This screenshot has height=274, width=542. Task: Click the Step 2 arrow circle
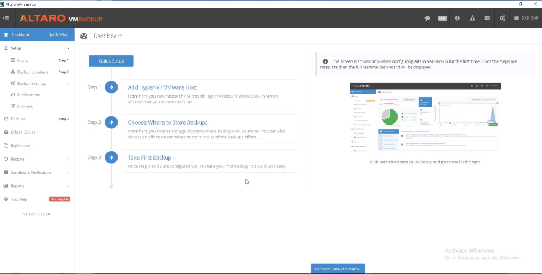pos(111,122)
